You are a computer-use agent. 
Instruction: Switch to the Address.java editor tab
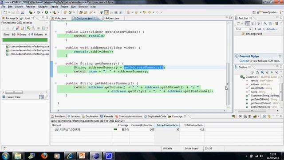click(x=110, y=18)
